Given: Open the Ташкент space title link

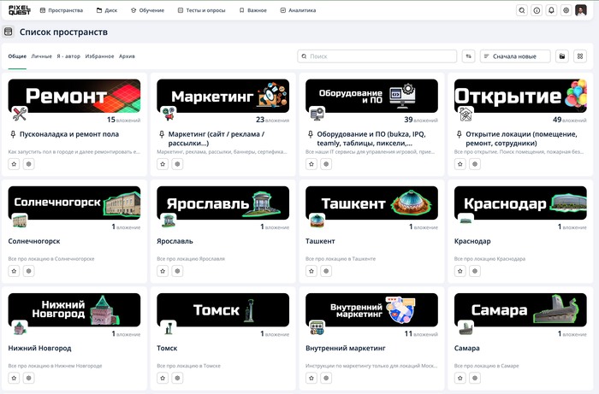Looking at the screenshot, I should (x=320, y=242).
